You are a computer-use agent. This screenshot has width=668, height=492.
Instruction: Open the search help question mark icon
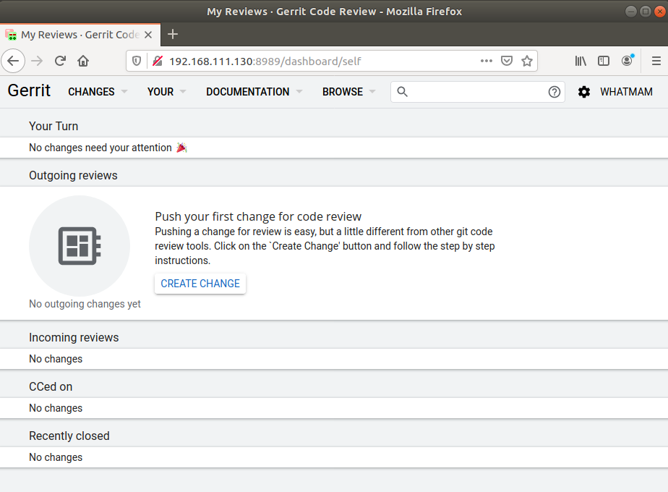pos(554,92)
